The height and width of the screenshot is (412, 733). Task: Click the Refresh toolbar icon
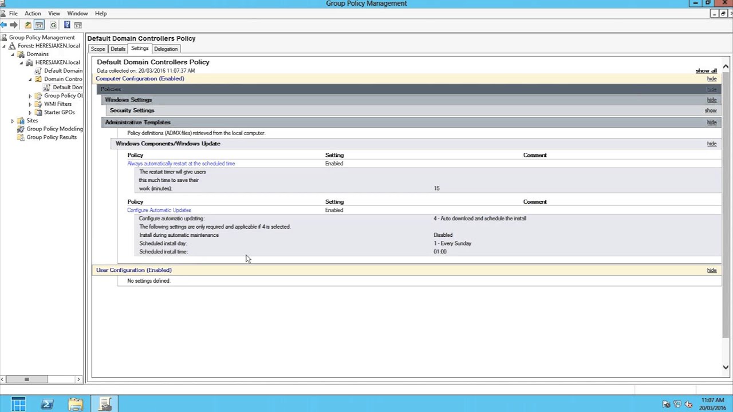pos(53,25)
